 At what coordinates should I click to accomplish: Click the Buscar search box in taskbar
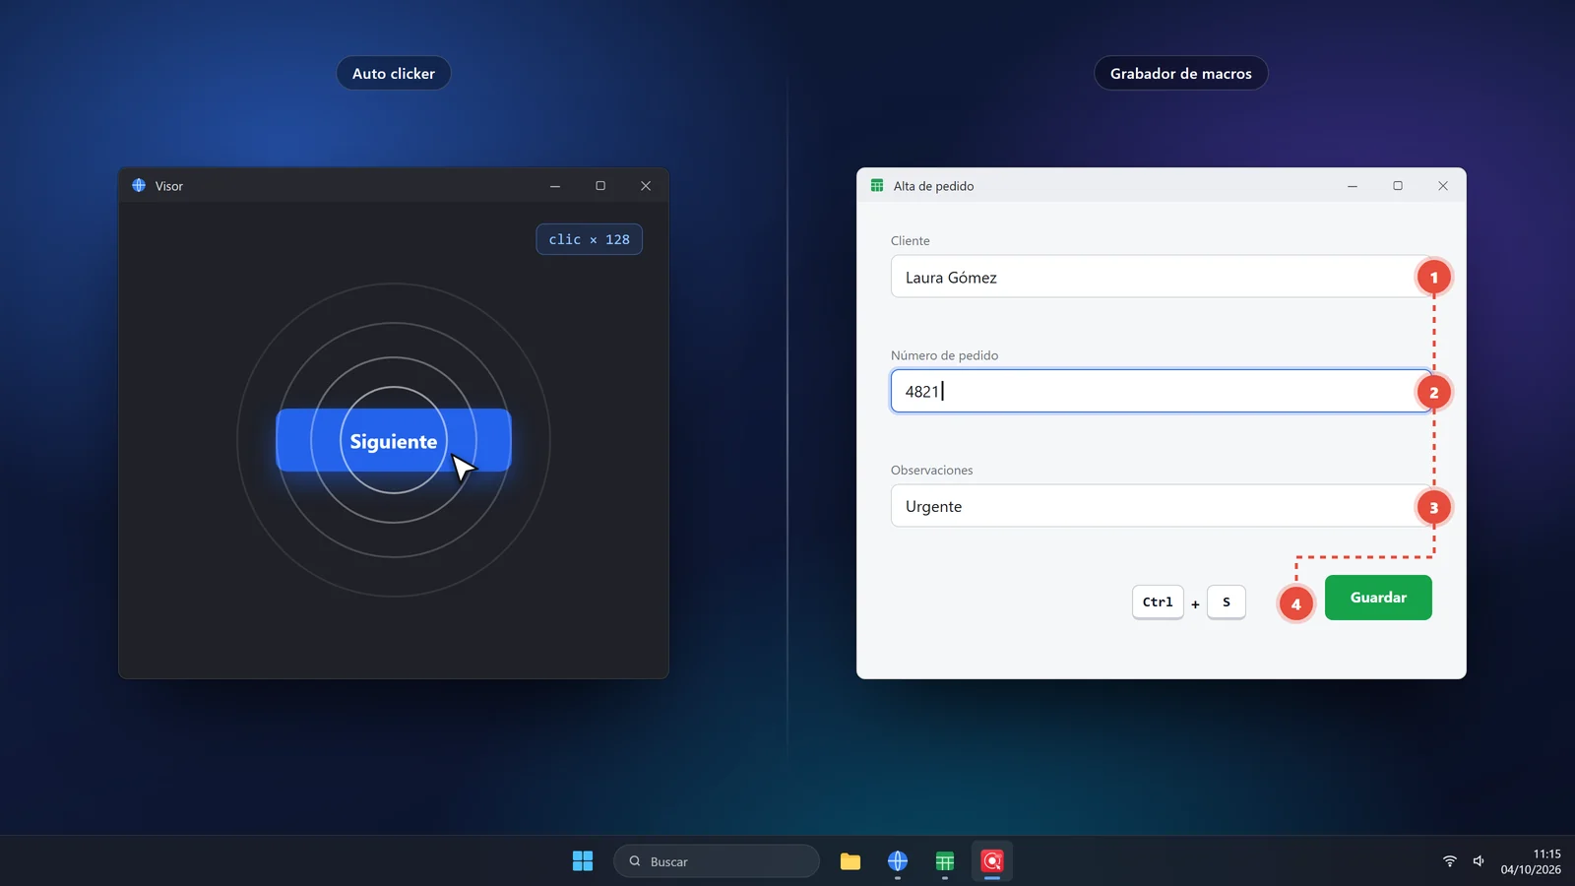717,861
